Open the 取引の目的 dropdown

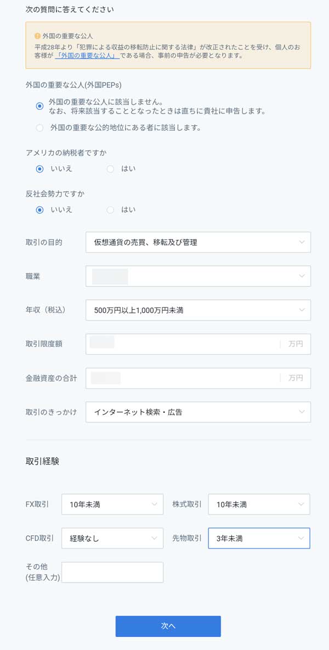click(198, 242)
